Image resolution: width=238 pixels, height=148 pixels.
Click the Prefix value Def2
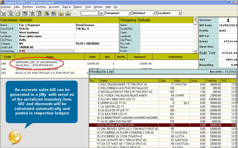pyautogui.click(x=223, y=31)
